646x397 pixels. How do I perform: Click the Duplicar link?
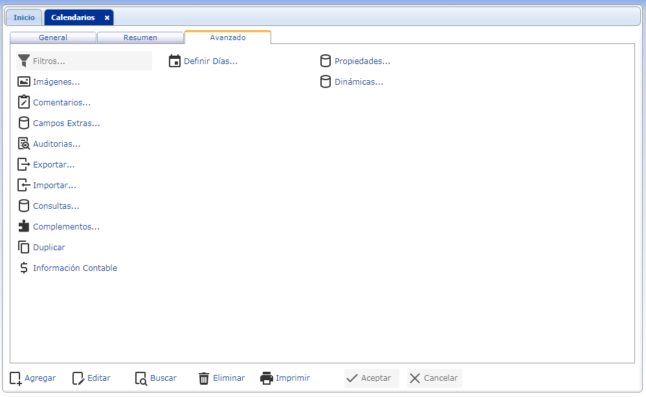[49, 247]
